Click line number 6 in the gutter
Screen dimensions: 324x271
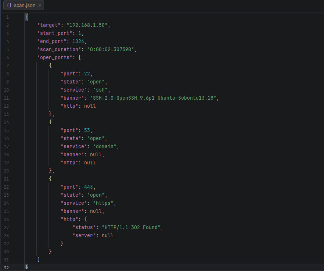coord(7,58)
